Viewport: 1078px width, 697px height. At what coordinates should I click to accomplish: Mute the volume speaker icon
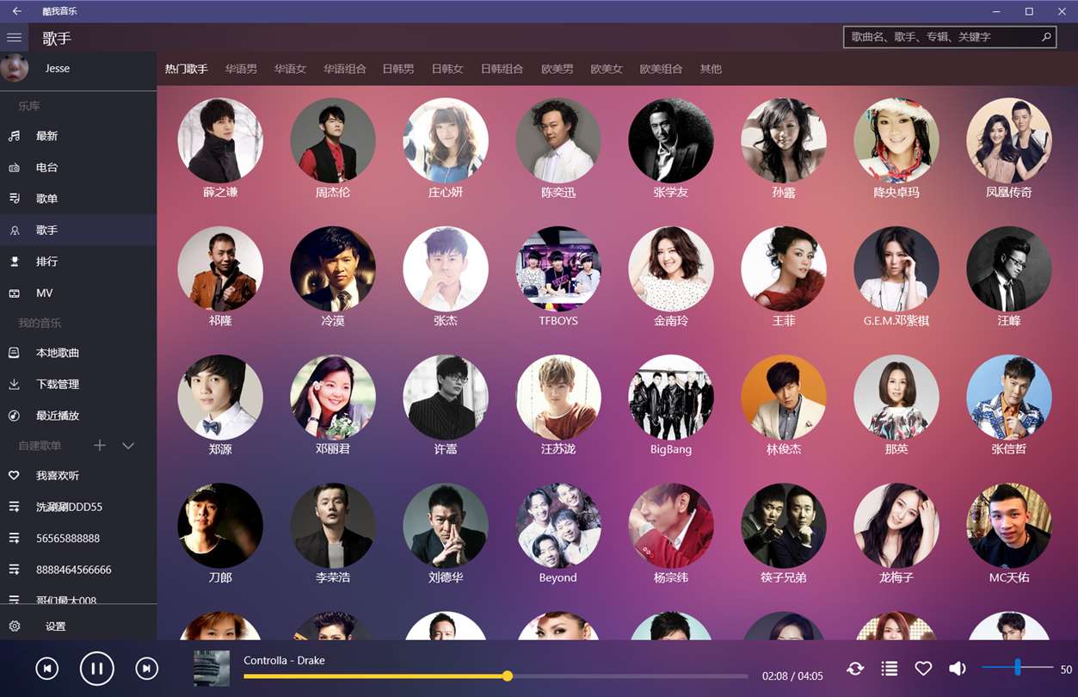pyautogui.click(x=958, y=669)
